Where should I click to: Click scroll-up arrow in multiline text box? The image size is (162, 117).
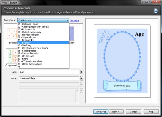(77, 91)
